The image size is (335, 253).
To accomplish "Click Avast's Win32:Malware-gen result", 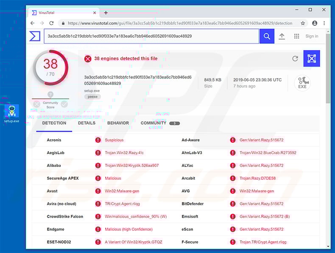I will [122, 191].
